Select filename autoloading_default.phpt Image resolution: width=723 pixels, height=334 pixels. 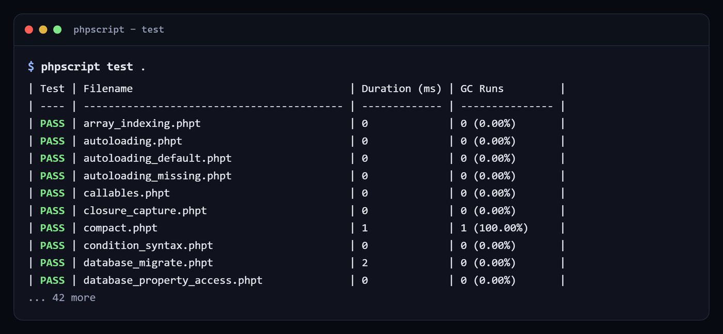click(158, 158)
